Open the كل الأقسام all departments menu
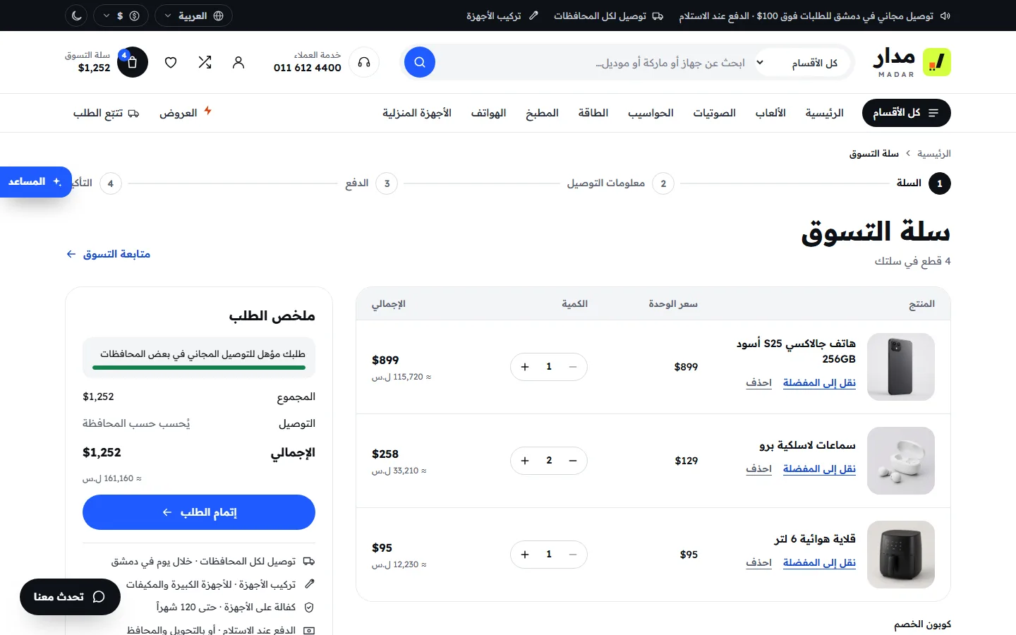1016x635 pixels. [907, 113]
